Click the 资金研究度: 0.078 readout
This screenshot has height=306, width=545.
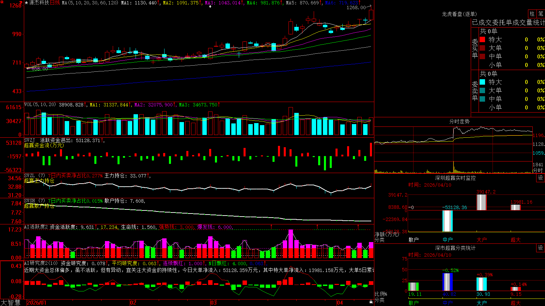[x=83, y=263]
